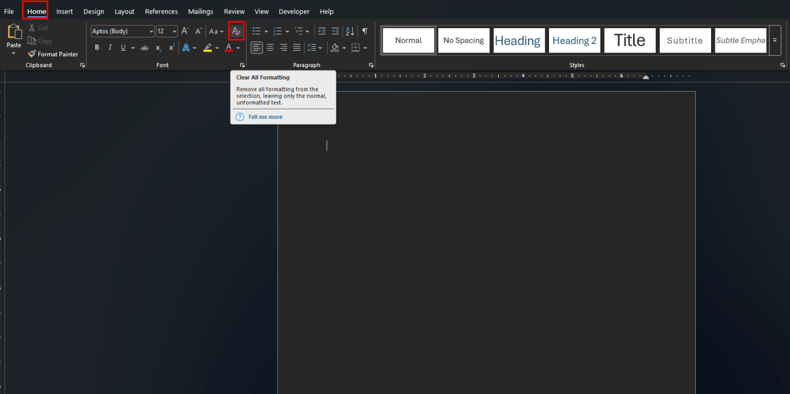Select Justify alignment
Image resolution: width=790 pixels, height=394 pixels.
pyautogui.click(x=297, y=48)
